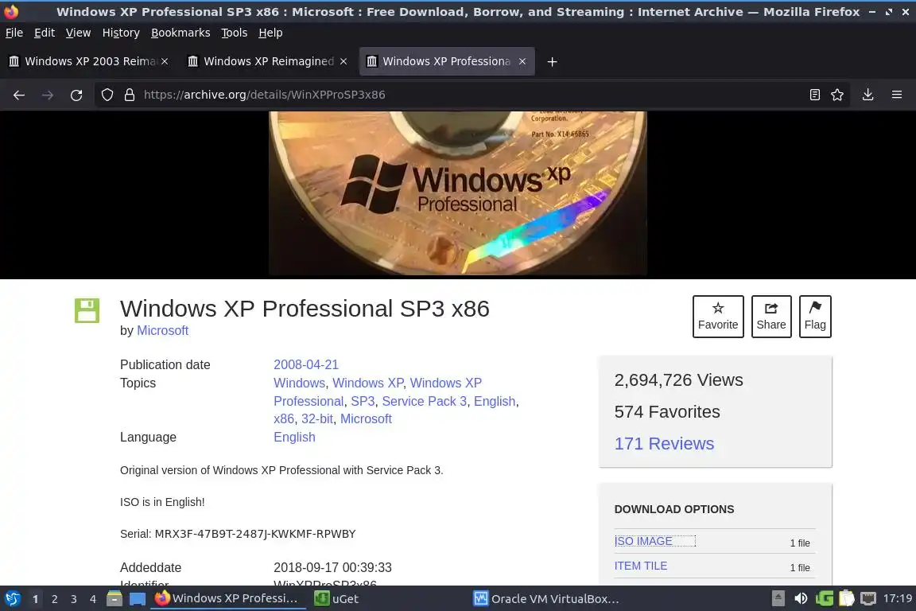Image resolution: width=916 pixels, height=611 pixels.
Task: Click the 2,694,726 Views count
Action: (679, 380)
